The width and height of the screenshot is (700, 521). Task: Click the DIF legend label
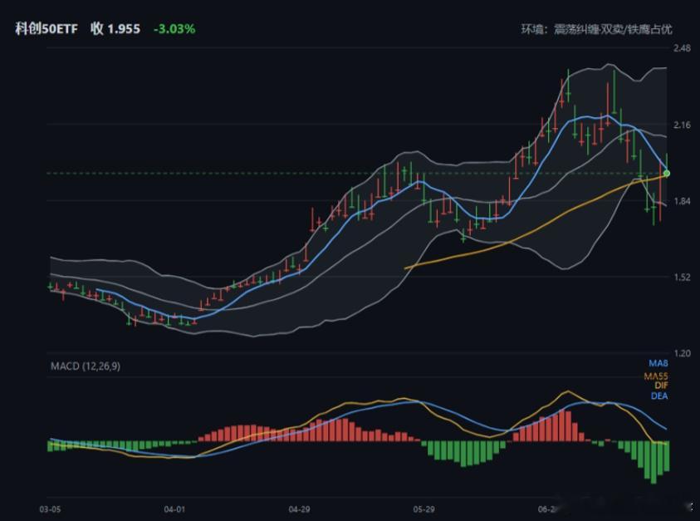pyautogui.click(x=661, y=386)
